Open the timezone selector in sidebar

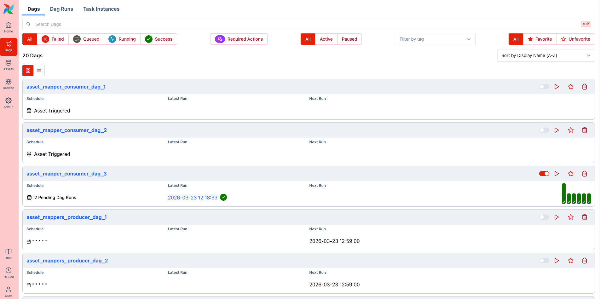[x=9, y=273]
